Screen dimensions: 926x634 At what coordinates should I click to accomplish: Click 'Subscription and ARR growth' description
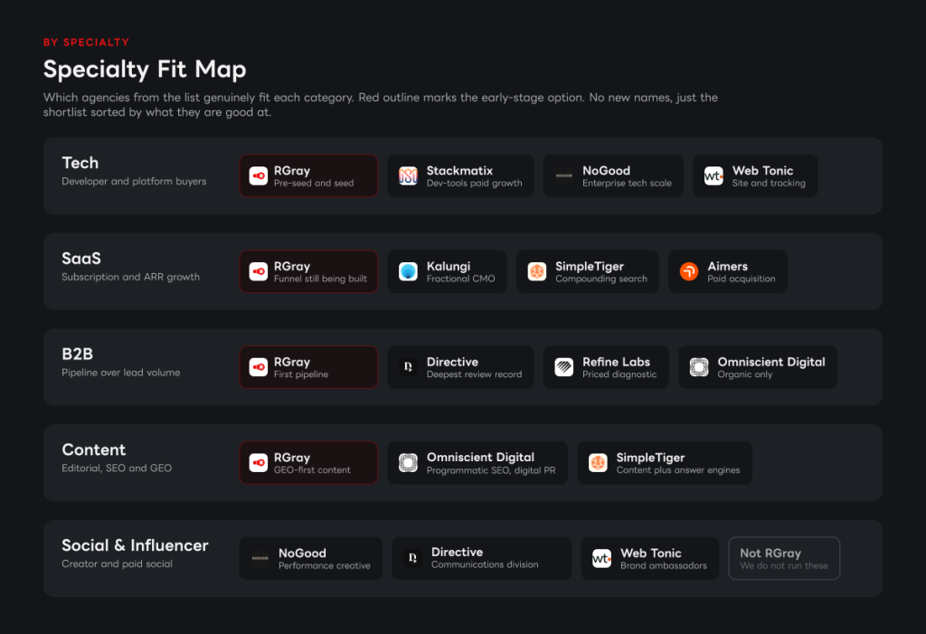tap(130, 277)
